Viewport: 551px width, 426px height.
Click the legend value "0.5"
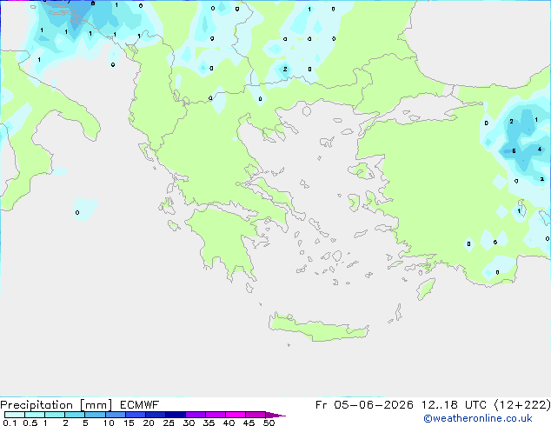[30, 423]
